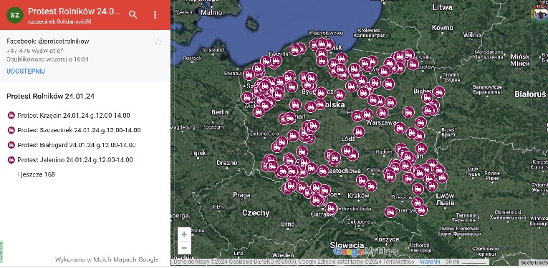
Task: Click the Protest Rolników 24.01.24 layer title
Action: pos(50,96)
